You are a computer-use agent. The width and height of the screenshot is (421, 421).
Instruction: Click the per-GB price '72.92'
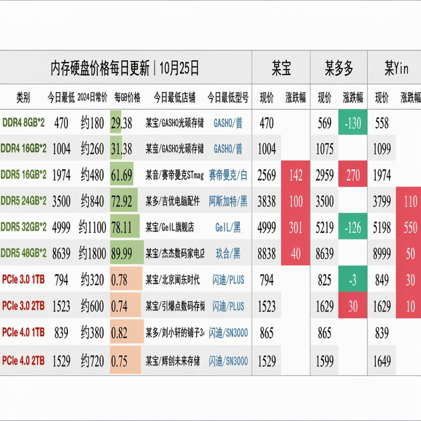coord(122,202)
